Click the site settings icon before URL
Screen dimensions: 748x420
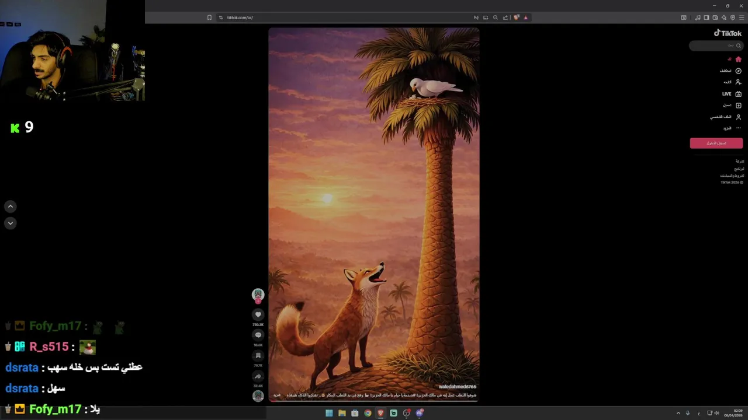click(x=221, y=17)
